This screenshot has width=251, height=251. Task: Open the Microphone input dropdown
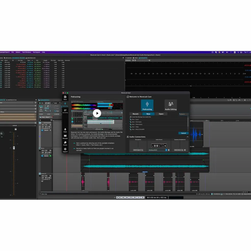click(x=138, y=150)
